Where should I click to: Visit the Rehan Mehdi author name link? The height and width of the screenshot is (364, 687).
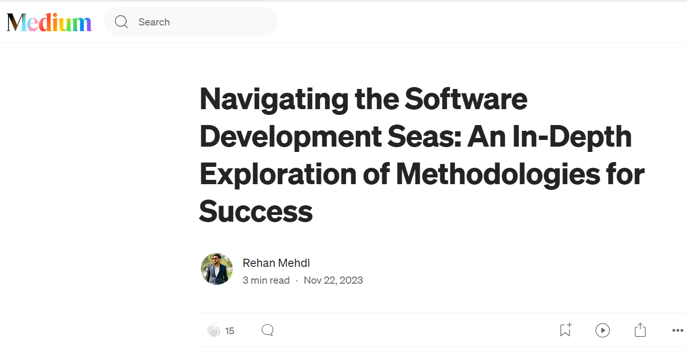276,263
